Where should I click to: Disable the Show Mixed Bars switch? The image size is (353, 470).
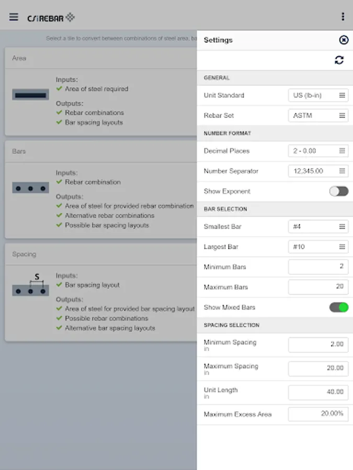click(x=338, y=307)
